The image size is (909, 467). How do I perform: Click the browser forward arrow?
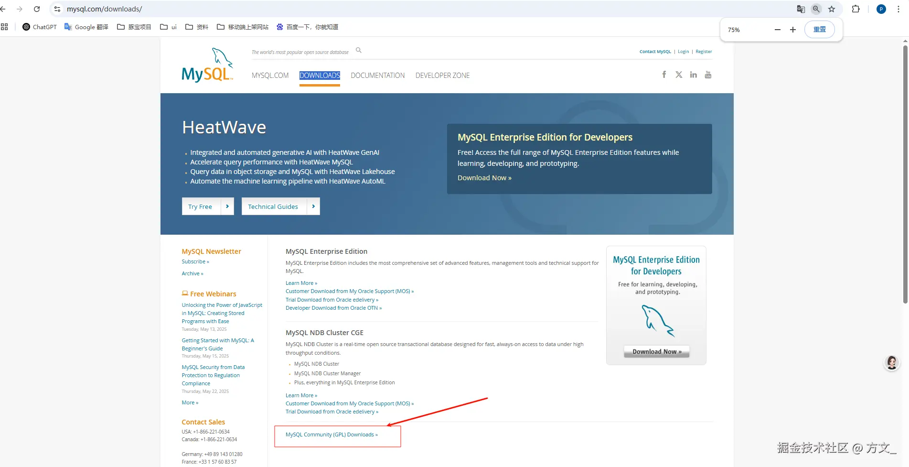[x=20, y=9]
